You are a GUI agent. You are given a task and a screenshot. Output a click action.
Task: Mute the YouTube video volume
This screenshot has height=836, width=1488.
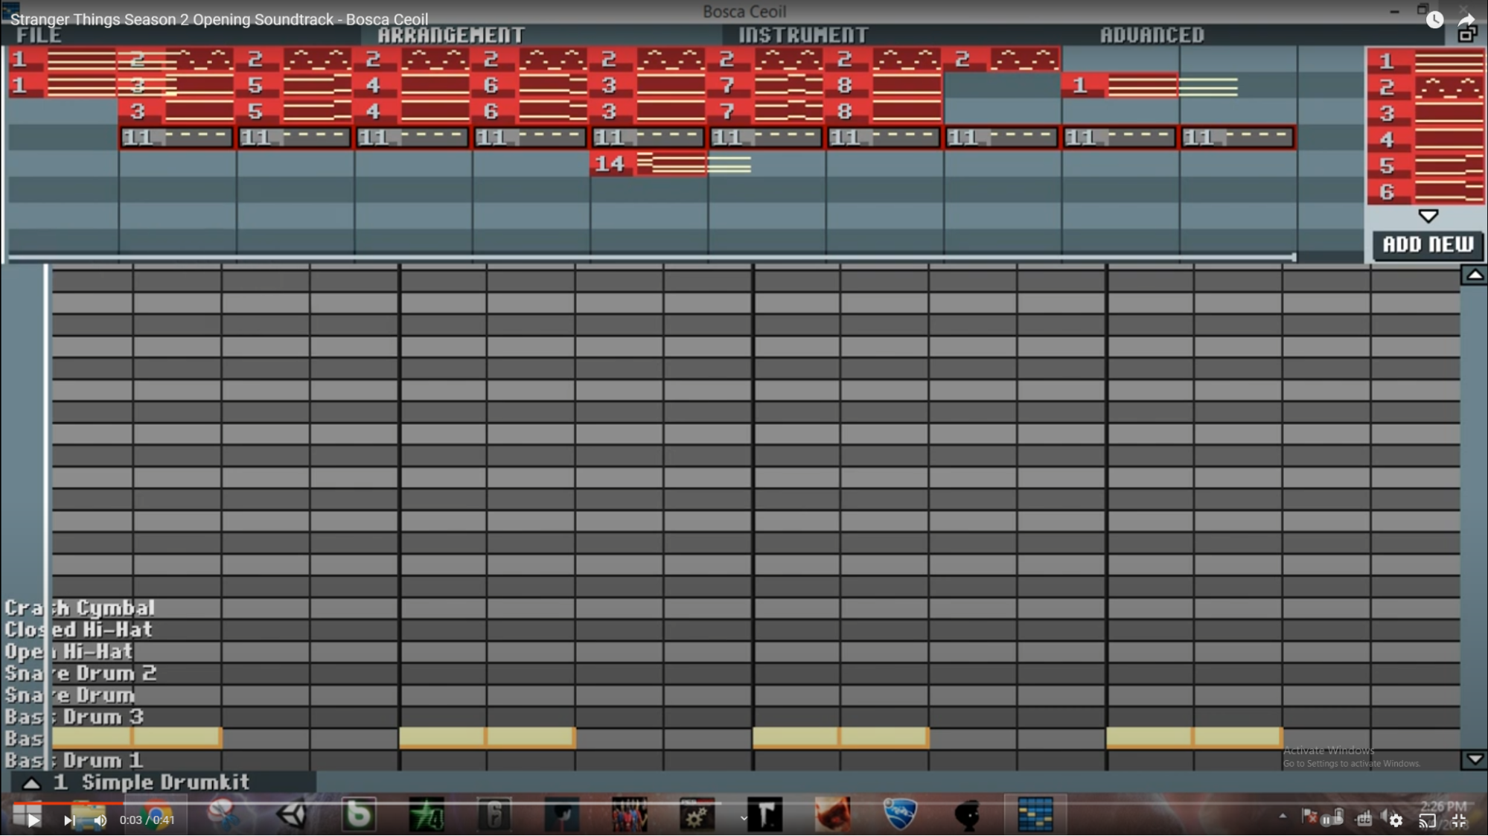[100, 820]
